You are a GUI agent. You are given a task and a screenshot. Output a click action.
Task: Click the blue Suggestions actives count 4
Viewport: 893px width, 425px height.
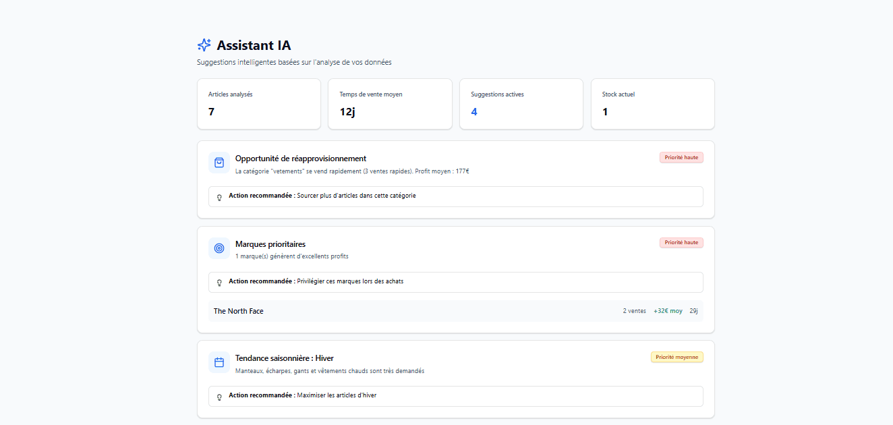pos(473,111)
